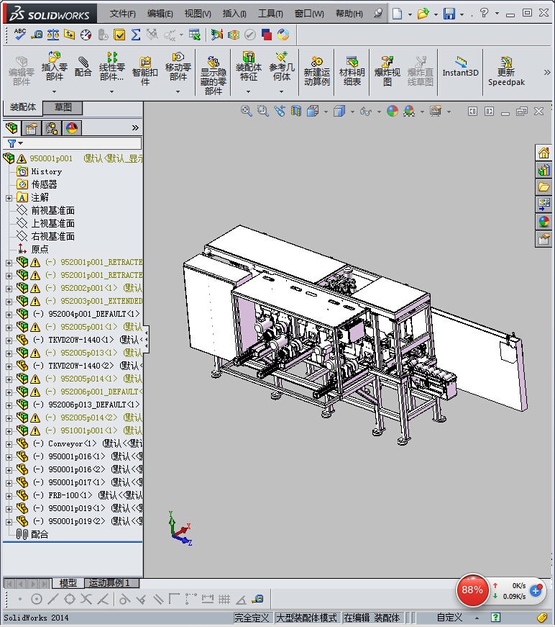Open dropdown under Insert Components

click(x=55, y=91)
